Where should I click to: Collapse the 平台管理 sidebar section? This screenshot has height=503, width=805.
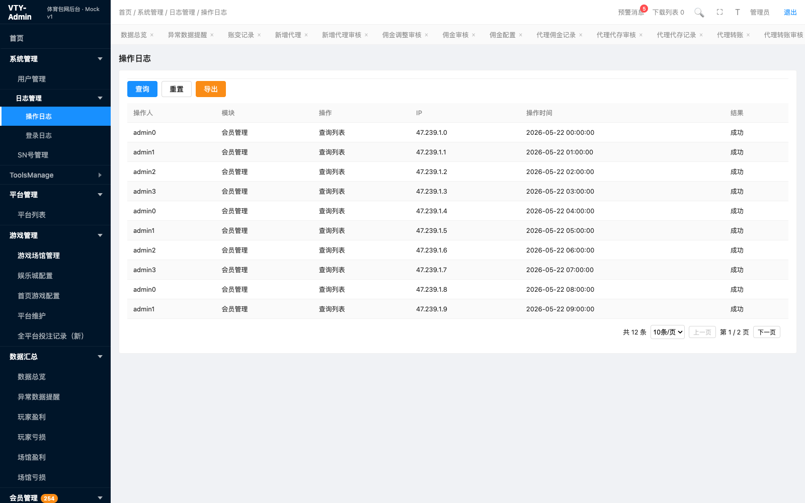tap(55, 195)
